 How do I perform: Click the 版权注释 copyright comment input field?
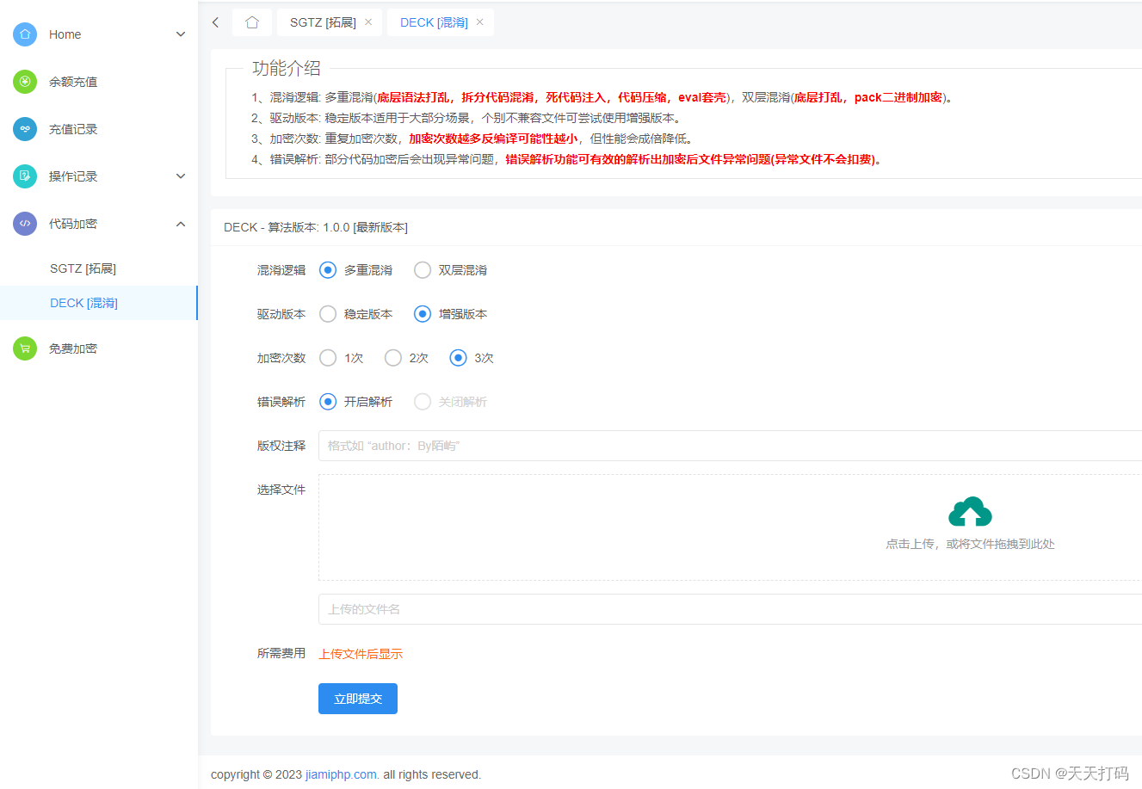[x=602, y=445]
